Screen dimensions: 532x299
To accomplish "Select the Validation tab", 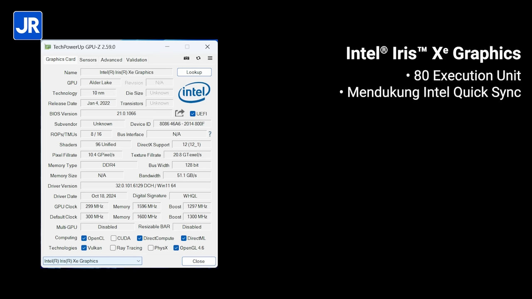I will coord(136,60).
